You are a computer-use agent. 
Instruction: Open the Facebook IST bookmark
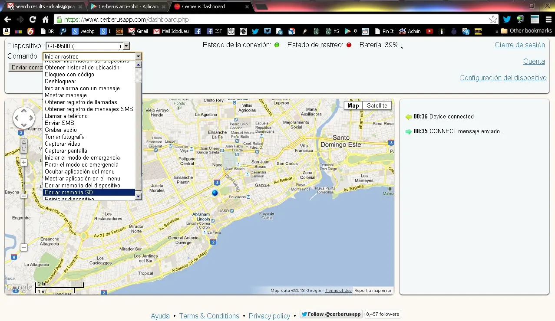(x=214, y=31)
